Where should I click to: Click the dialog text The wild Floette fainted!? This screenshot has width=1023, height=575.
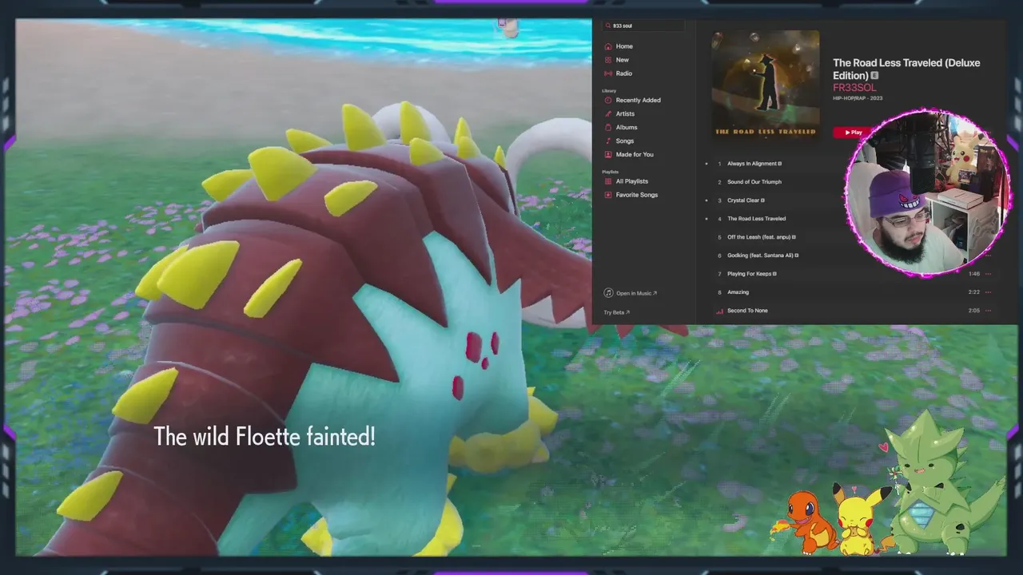coord(265,437)
